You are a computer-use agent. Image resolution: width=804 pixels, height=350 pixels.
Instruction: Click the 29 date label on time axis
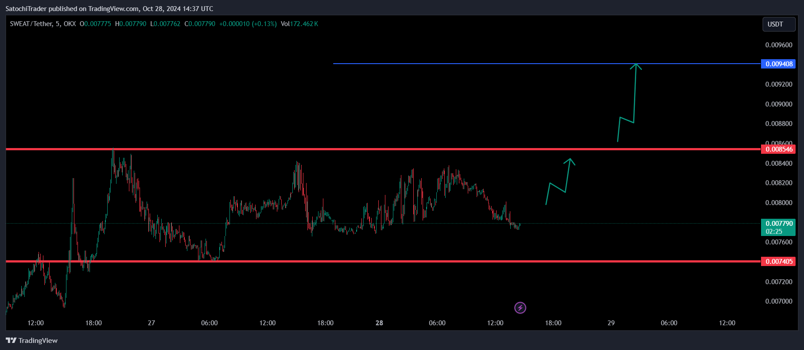coord(611,323)
